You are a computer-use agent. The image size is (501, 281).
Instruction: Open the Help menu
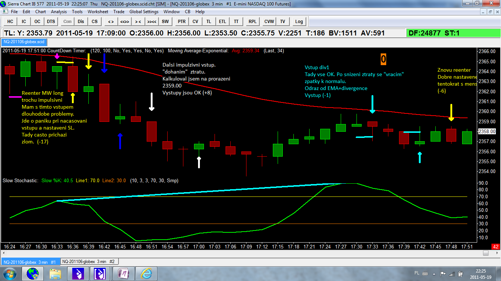coord(200,12)
